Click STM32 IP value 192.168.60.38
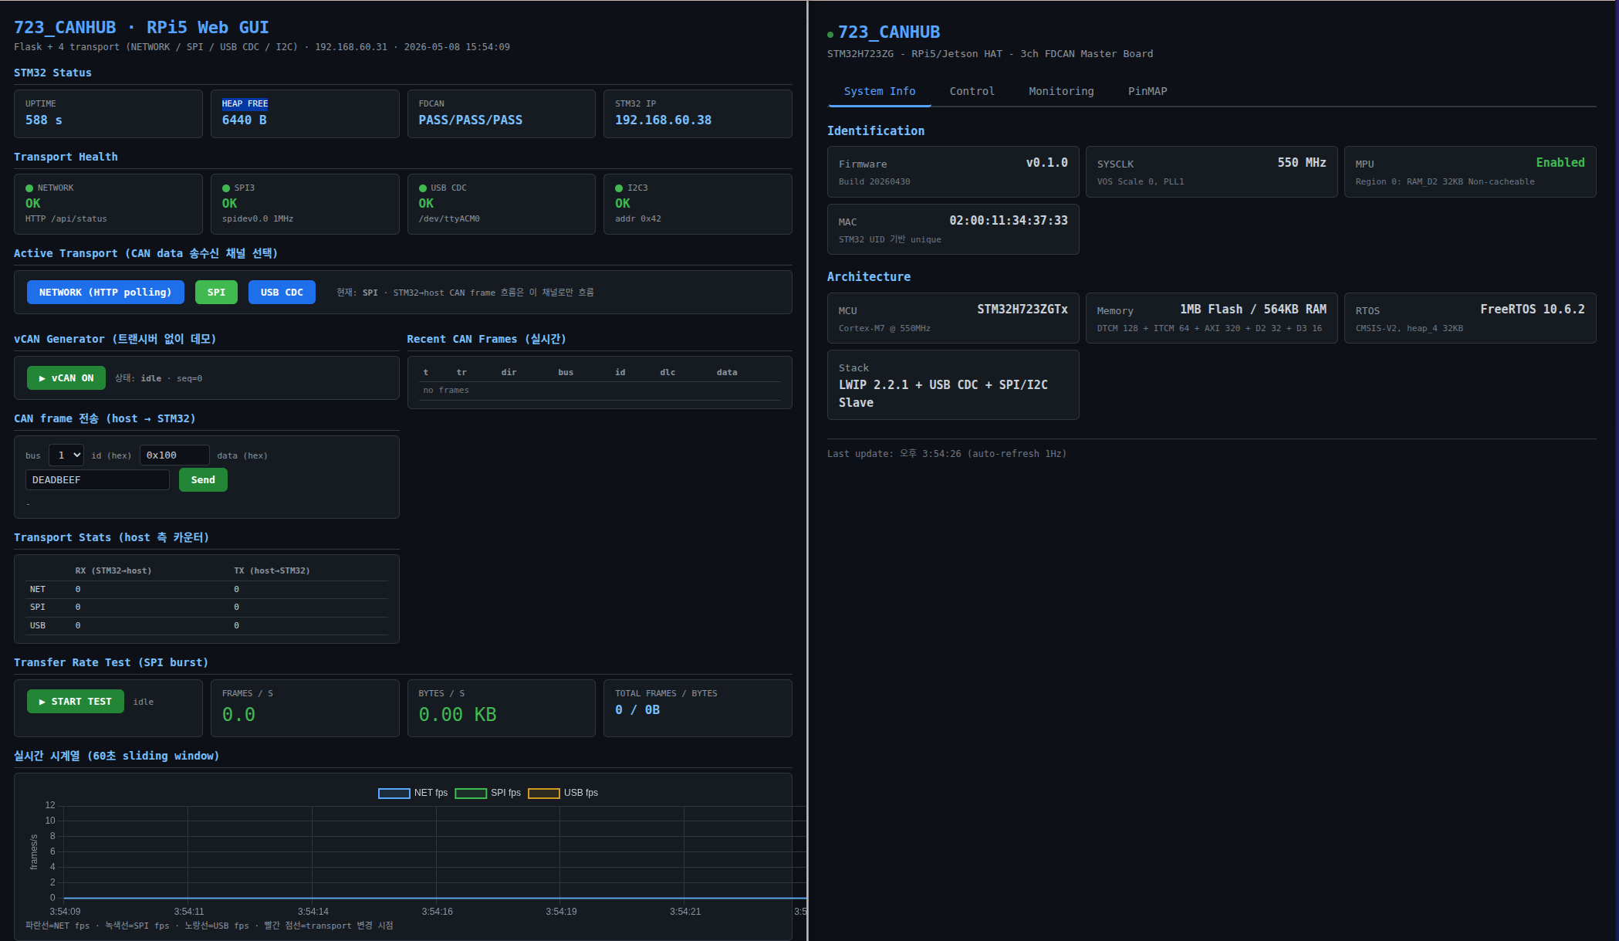This screenshot has height=941, width=1619. (663, 120)
